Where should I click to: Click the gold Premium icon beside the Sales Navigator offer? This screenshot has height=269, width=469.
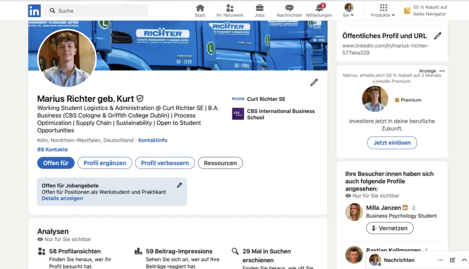coord(407,11)
